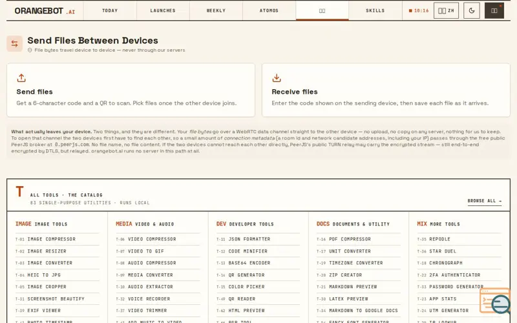517x323 pixels.
Task: Open ZIP Creator tool
Action: [359, 275]
